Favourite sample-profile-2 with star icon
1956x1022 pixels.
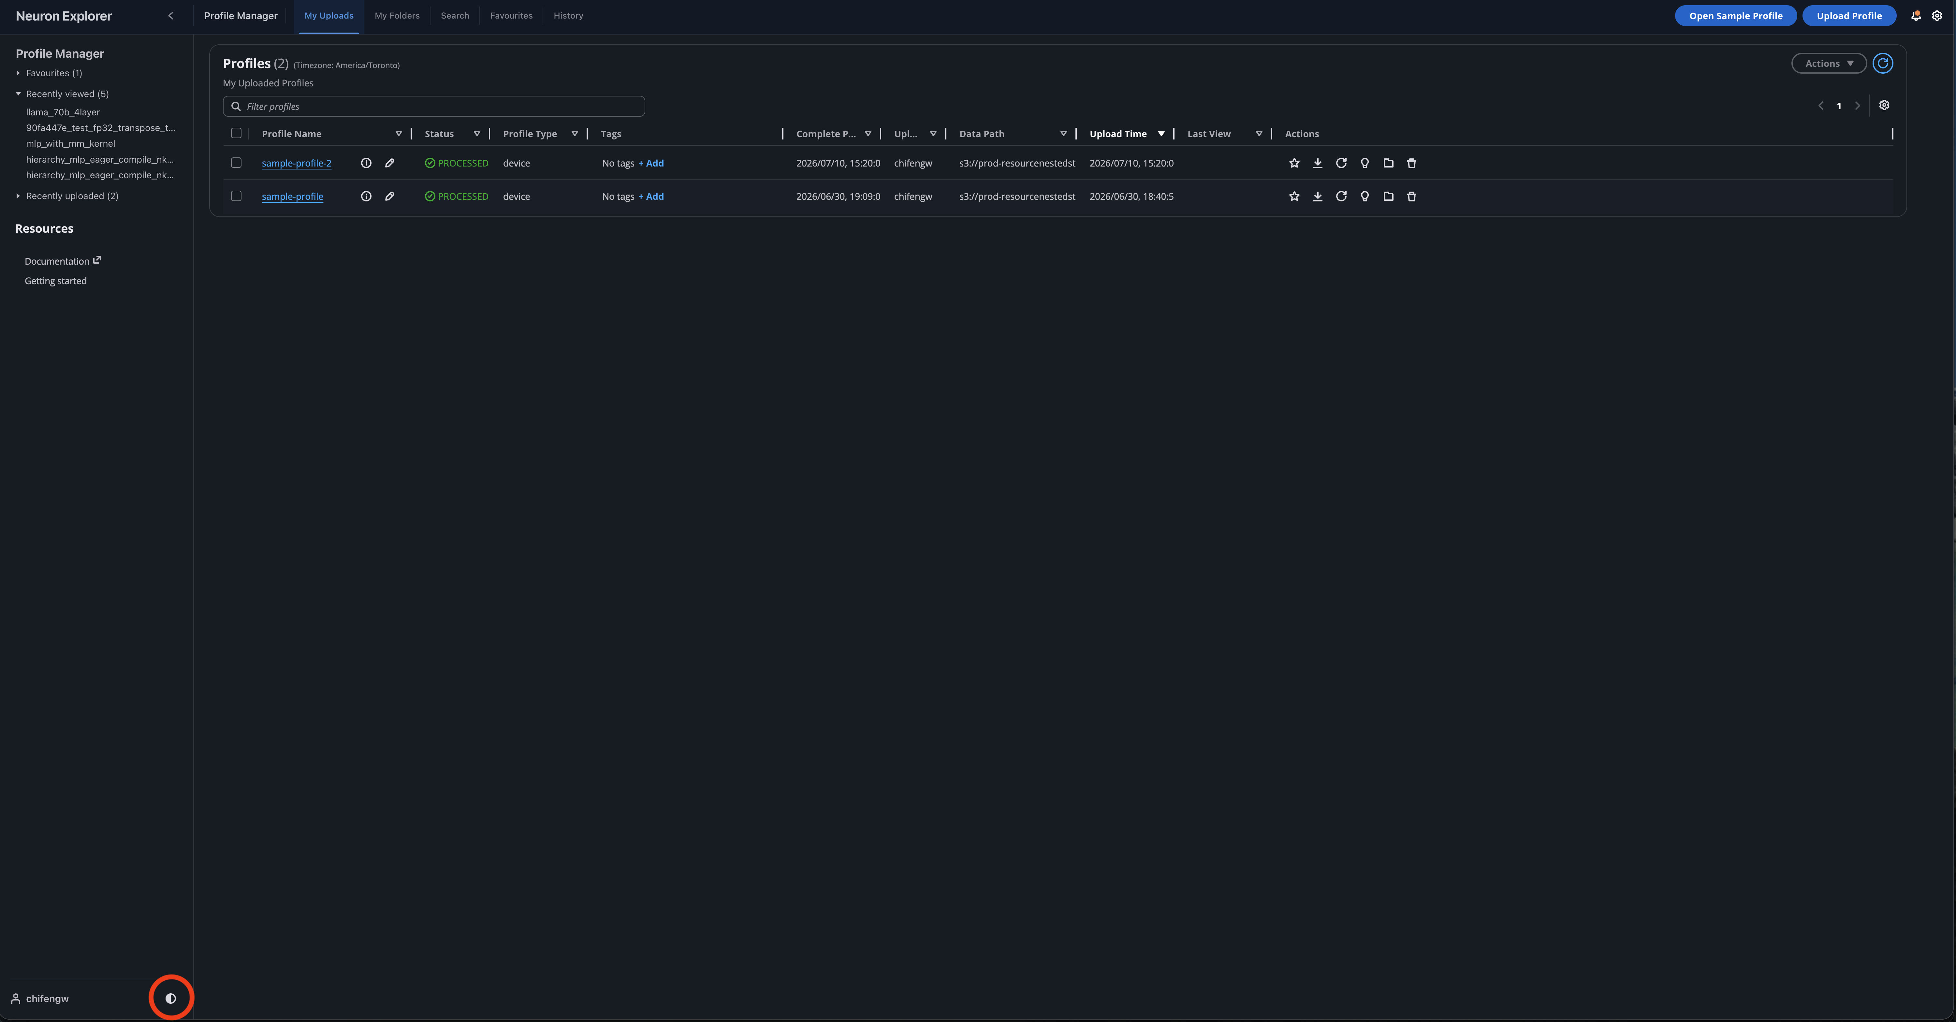pos(1294,163)
